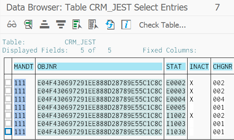Click CHGNR value 001 in row I1003
The width and height of the screenshot is (234, 140).
point(219,124)
